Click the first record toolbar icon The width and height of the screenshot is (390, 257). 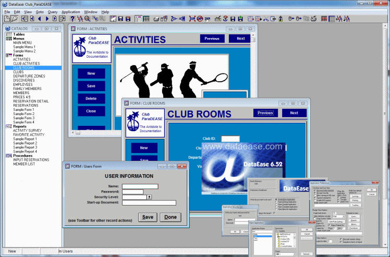click(x=25, y=19)
